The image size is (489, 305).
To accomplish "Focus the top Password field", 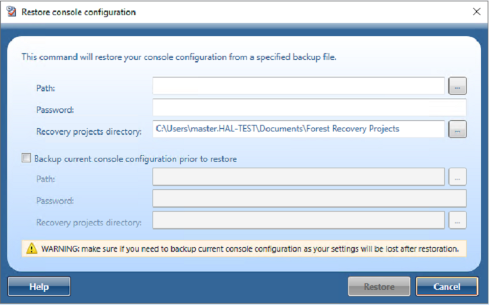I will [309, 108].
